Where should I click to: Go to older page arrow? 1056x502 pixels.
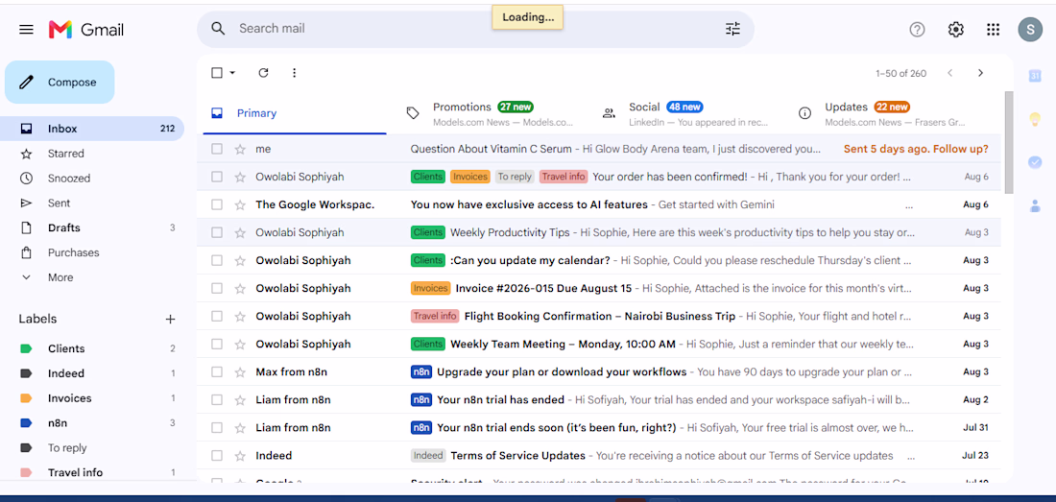click(x=980, y=73)
